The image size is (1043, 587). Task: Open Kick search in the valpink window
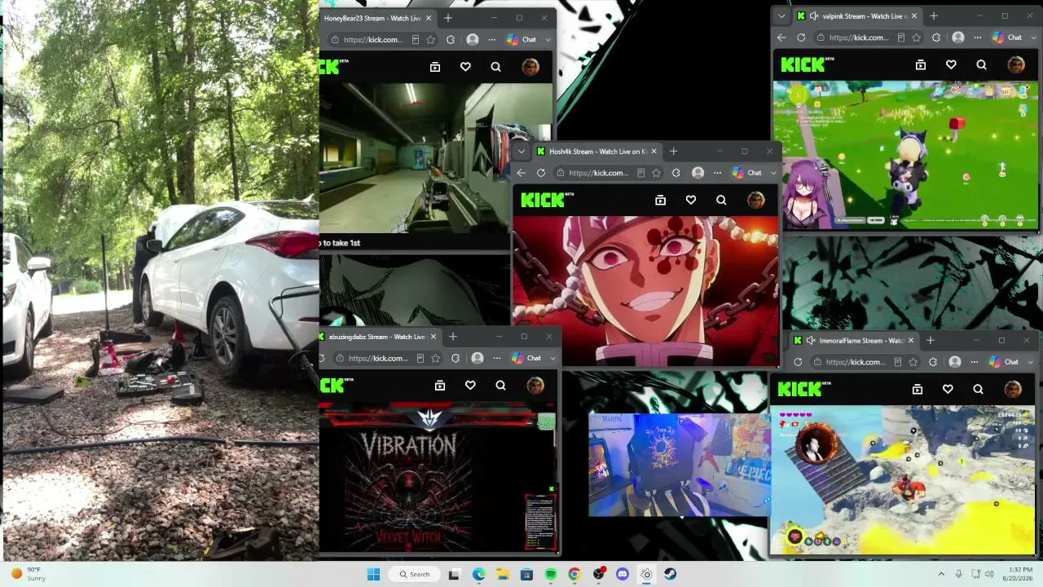(981, 64)
